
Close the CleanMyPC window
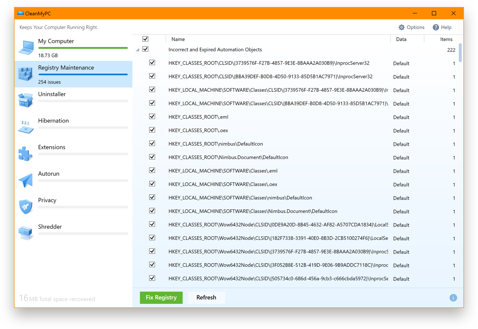click(x=453, y=13)
